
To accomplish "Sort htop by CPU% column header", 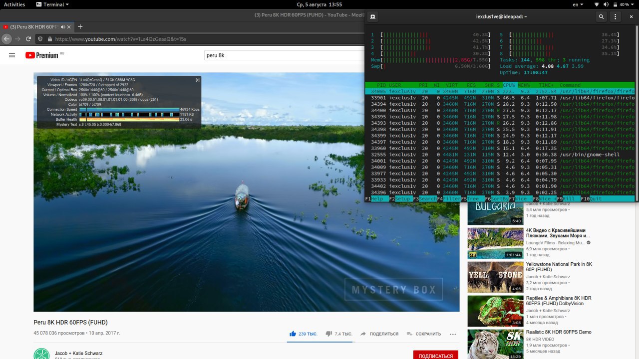I will coord(510,85).
